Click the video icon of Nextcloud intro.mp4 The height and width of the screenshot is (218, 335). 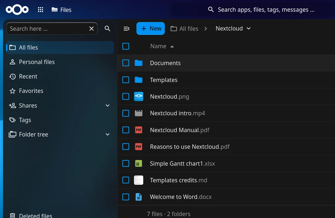139,113
